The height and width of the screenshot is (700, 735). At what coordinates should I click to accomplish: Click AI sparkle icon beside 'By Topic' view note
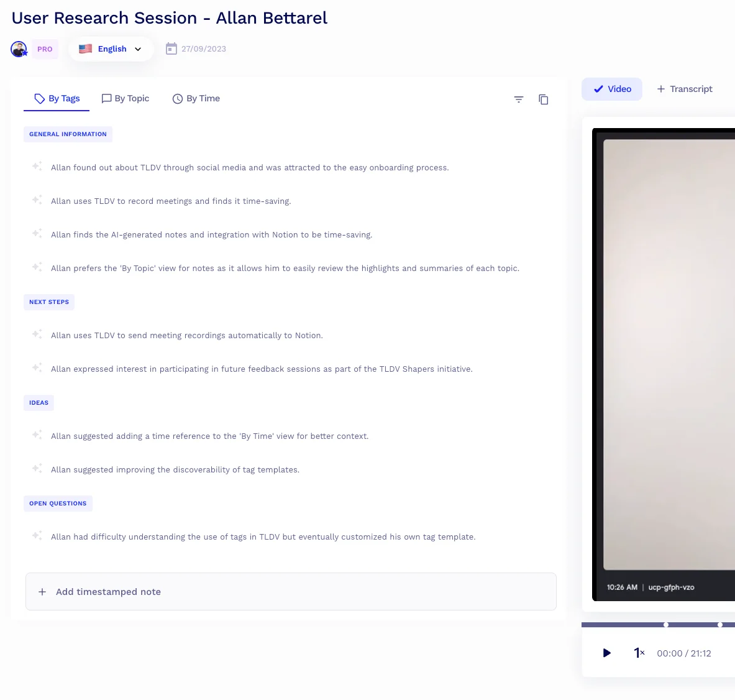click(x=37, y=267)
